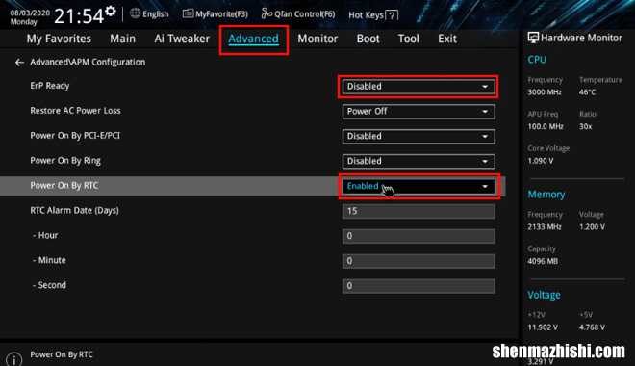635x366 pixels.
Task: Select the Advanced tab
Action: (253, 39)
